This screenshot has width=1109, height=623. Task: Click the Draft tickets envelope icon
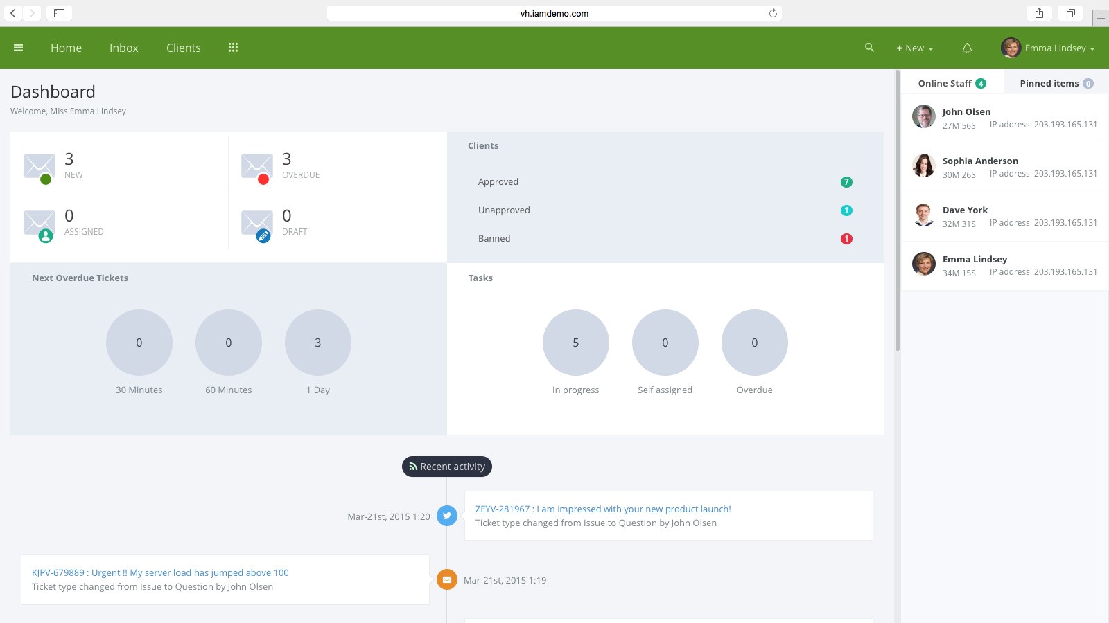coord(256,223)
